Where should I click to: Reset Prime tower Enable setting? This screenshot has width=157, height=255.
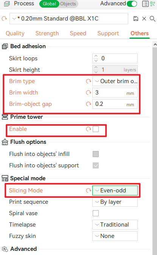pos(89,129)
